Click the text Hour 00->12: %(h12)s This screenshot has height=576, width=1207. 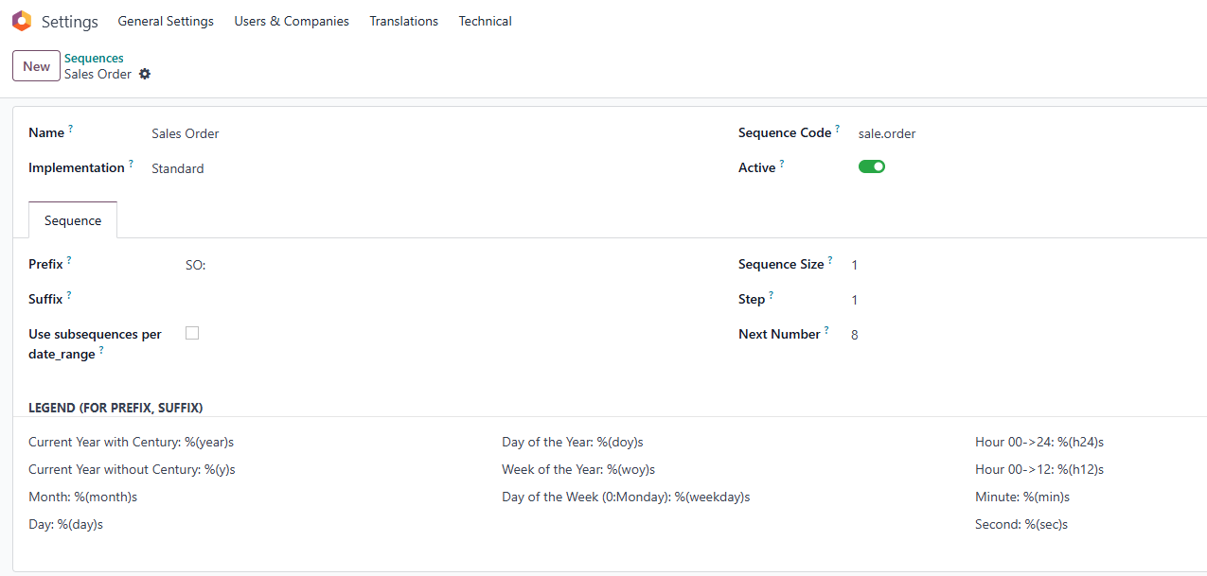click(x=1039, y=469)
